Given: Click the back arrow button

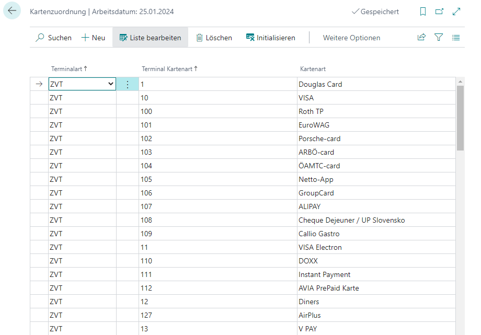Looking at the screenshot, I should [x=12, y=11].
